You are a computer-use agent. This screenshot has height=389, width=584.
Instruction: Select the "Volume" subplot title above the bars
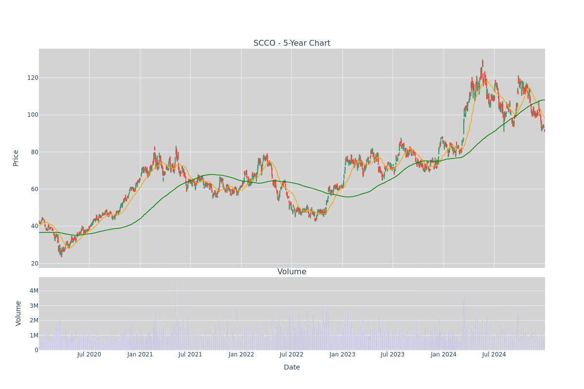click(x=292, y=272)
